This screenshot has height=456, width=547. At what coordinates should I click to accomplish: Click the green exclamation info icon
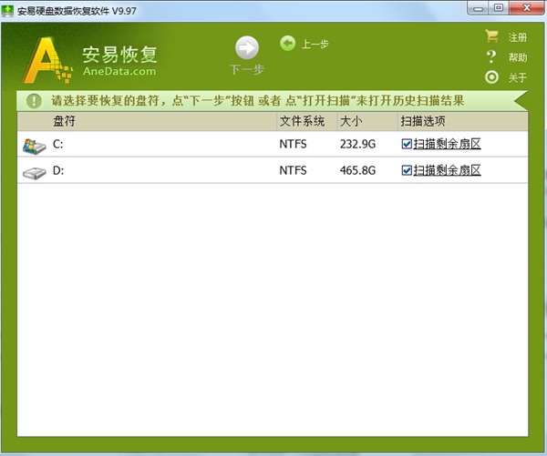[x=34, y=101]
